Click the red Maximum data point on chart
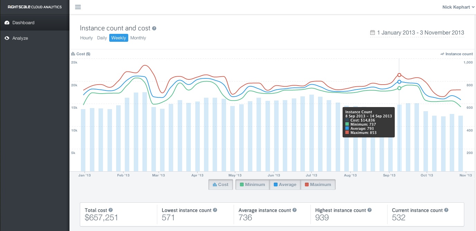 pos(399,75)
